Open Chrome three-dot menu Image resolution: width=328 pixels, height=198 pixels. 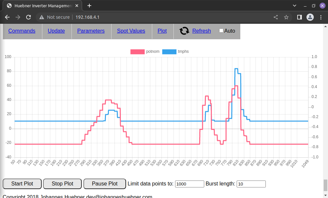[x=321, y=17]
